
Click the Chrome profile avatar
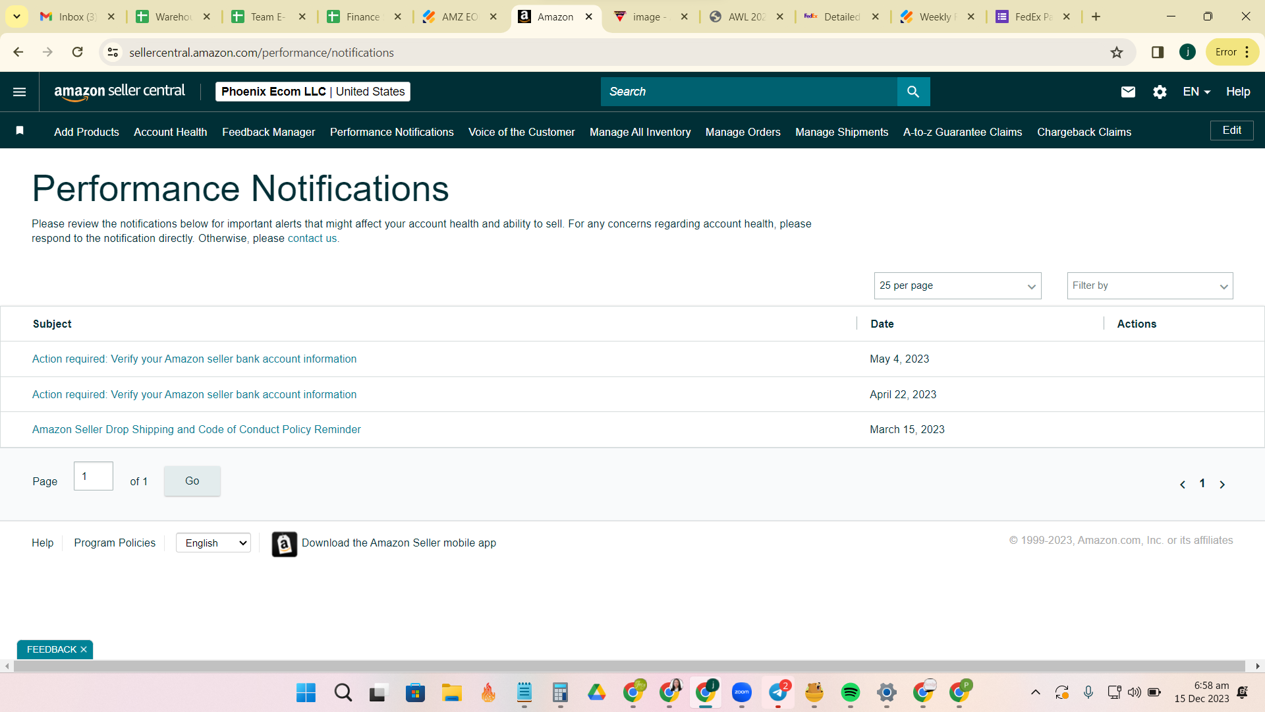(x=1187, y=52)
